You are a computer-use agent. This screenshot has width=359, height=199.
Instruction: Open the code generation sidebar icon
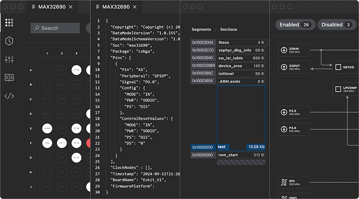(9, 96)
